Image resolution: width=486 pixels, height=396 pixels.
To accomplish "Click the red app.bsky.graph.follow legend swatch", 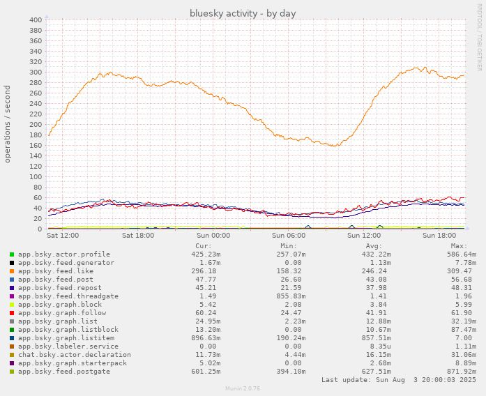I will tap(12, 313).
